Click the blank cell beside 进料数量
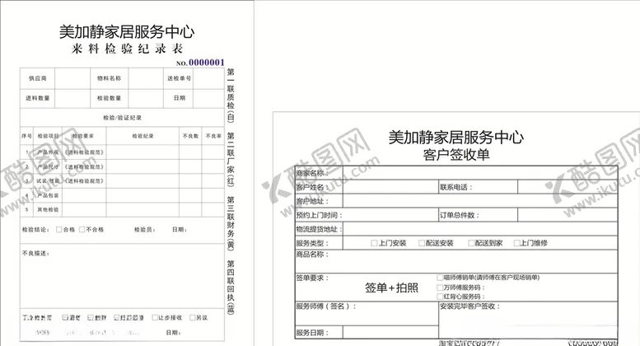The width and height of the screenshot is (640, 346). coord(72,98)
